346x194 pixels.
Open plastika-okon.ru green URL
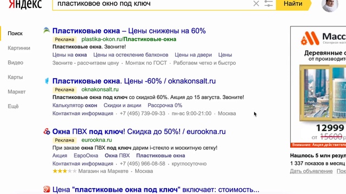coord(129,39)
